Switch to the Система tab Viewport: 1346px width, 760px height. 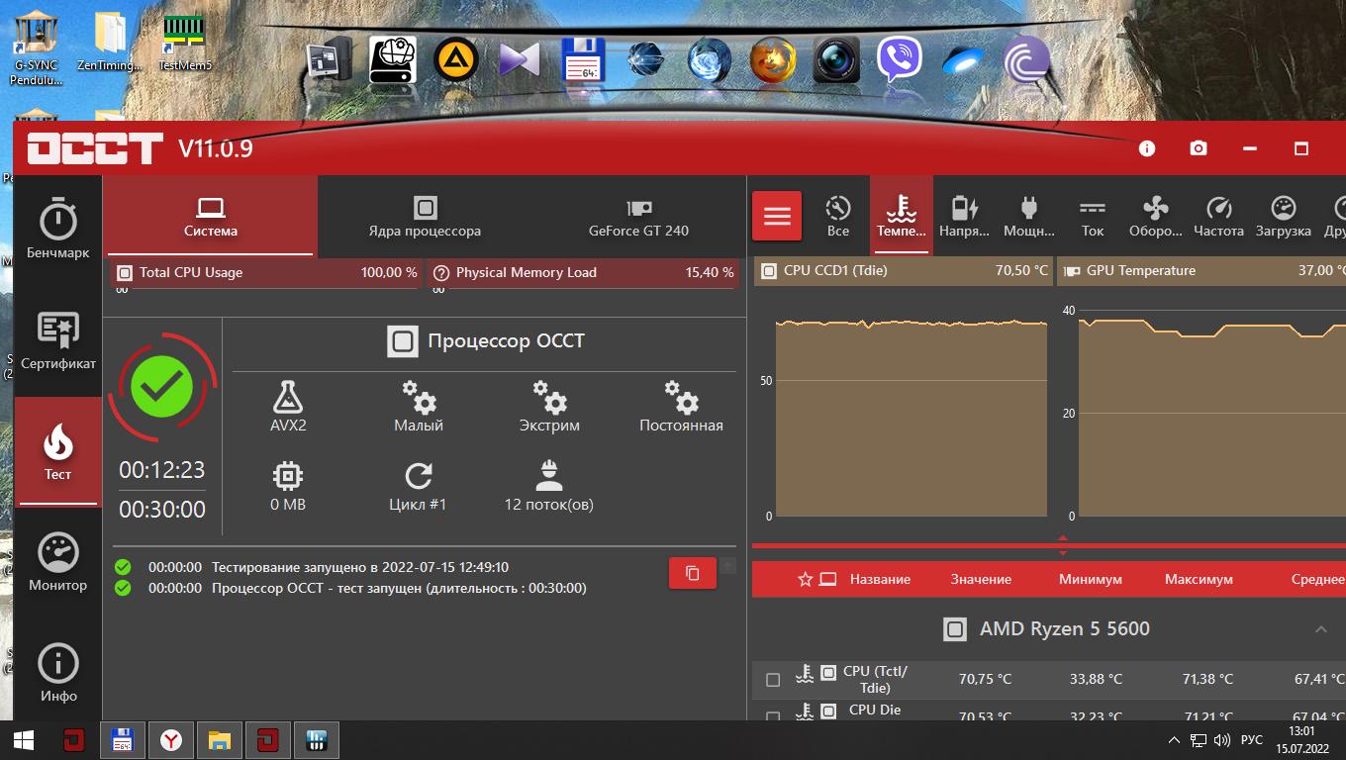pos(210,217)
